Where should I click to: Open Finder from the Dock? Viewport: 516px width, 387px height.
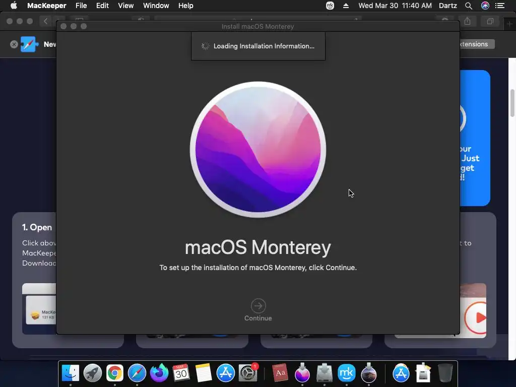click(x=71, y=373)
